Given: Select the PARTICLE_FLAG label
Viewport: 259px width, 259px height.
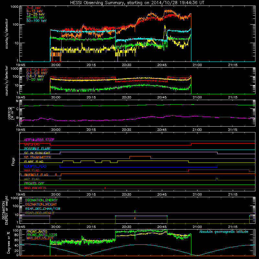Looking at the screenshot, I should click(x=36, y=175).
